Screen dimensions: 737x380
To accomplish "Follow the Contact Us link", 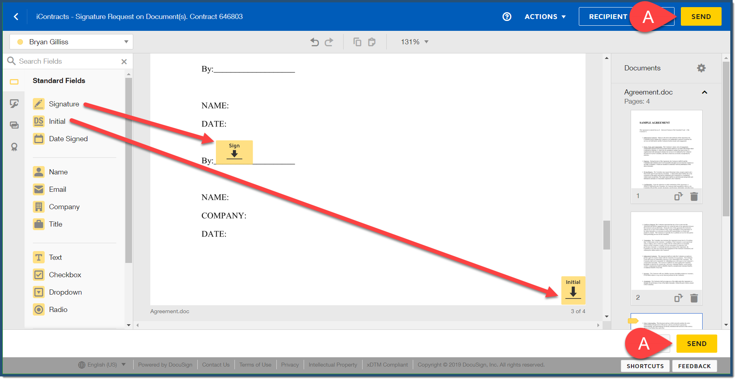I will click(x=216, y=365).
